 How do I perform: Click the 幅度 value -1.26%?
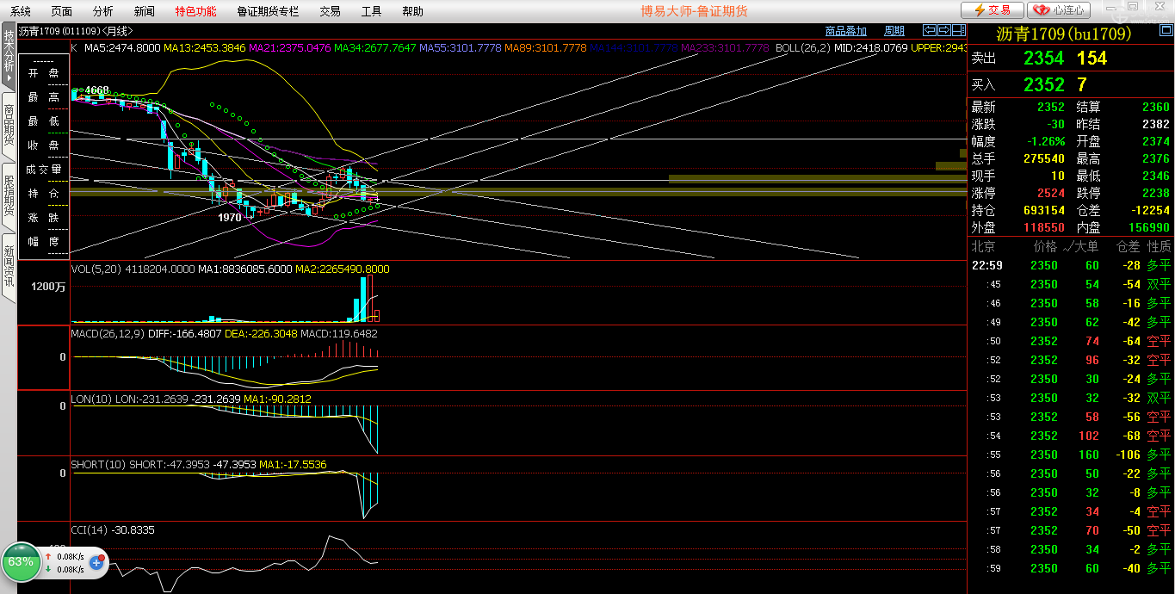point(1045,141)
